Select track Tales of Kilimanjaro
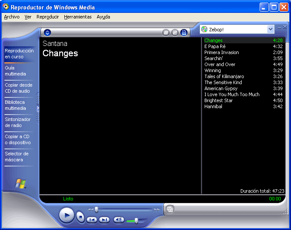The height and width of the screenshot is (230, 291). point(243,76)
